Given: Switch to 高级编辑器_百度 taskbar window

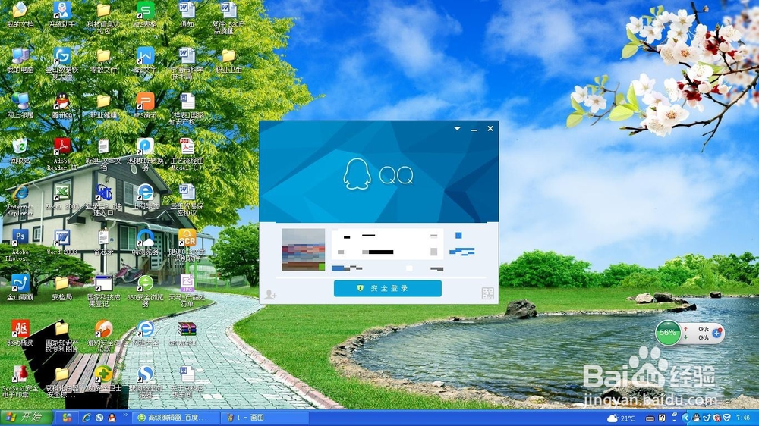Looking at the screenshot, I should point(177,418).
